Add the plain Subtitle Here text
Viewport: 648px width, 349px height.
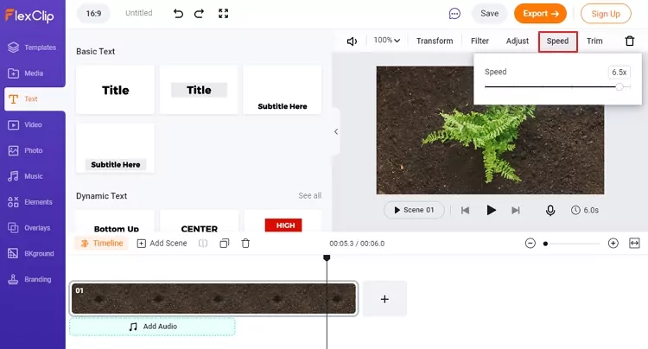(x=283, y=90)
